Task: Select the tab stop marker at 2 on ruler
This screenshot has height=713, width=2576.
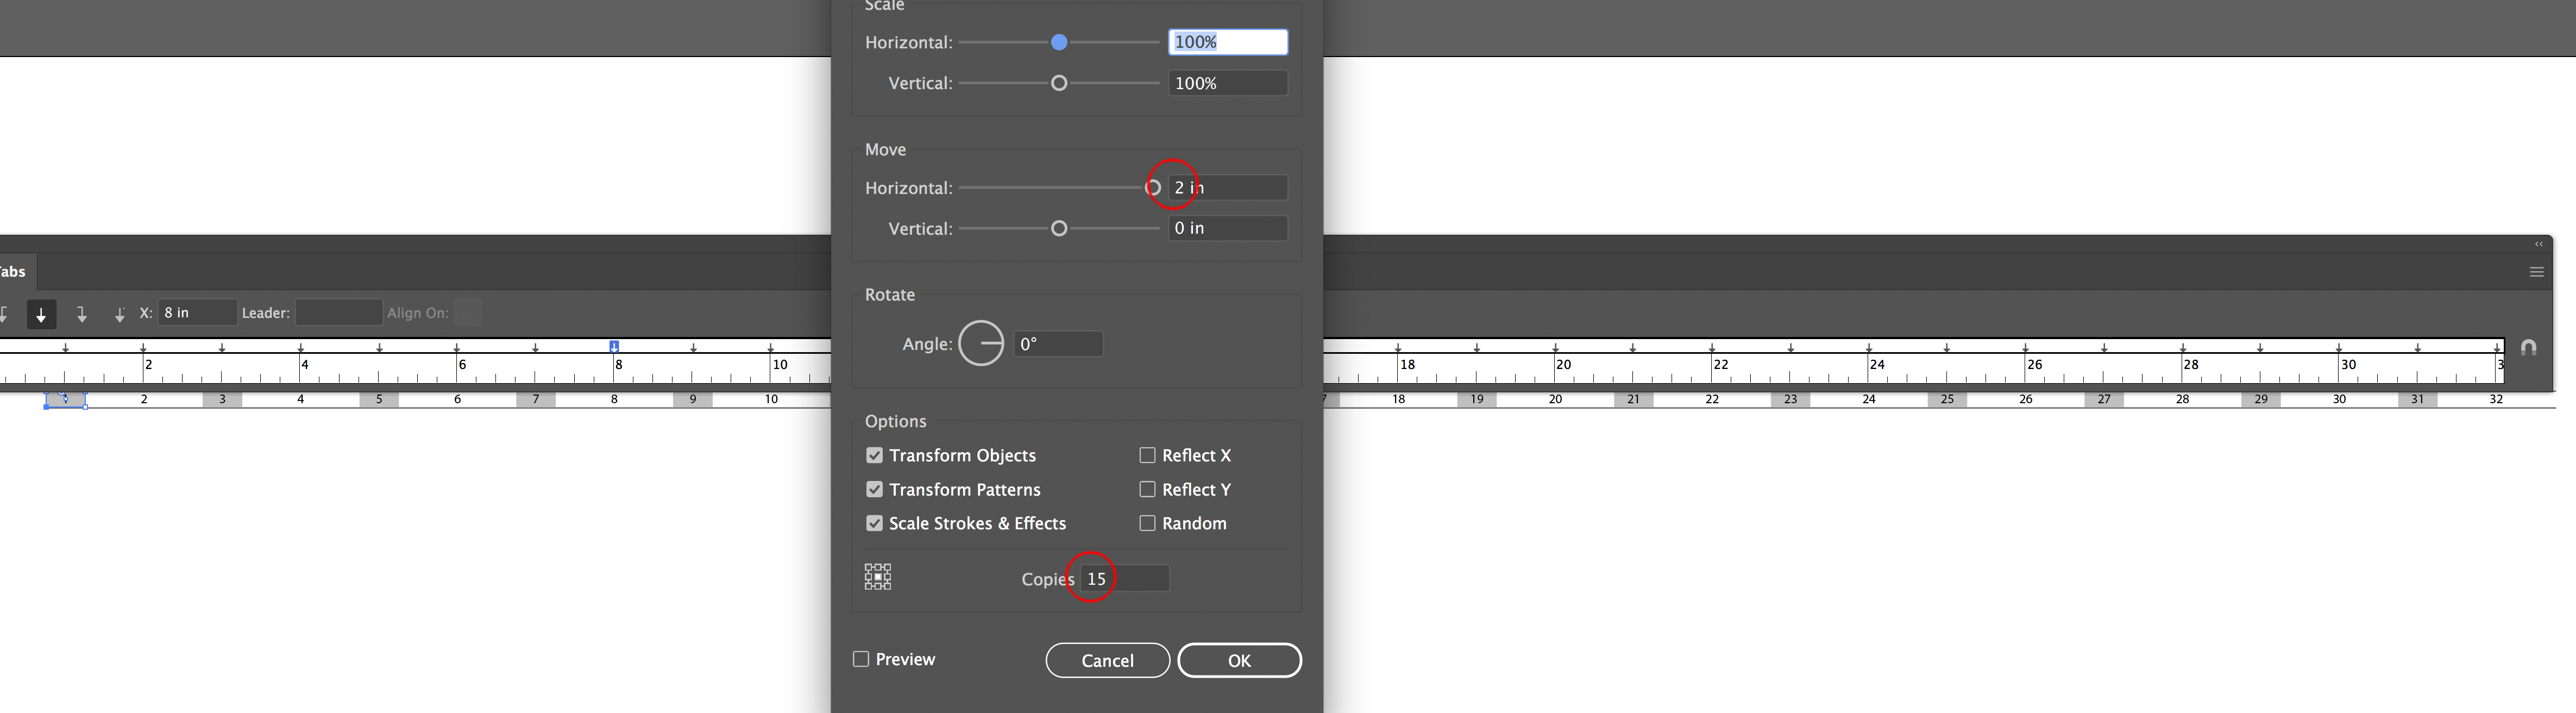Action: coord(144,347)
